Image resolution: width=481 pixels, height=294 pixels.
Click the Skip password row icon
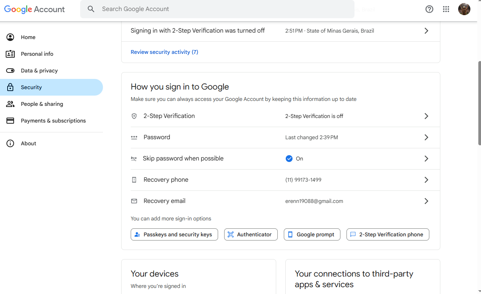[134, 159]
